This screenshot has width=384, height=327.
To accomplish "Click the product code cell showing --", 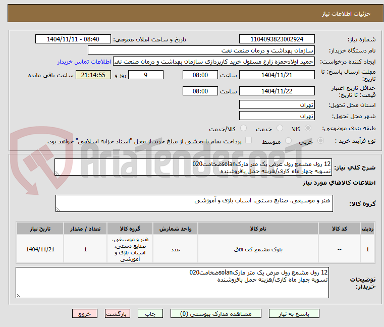I will pos(340,249).
